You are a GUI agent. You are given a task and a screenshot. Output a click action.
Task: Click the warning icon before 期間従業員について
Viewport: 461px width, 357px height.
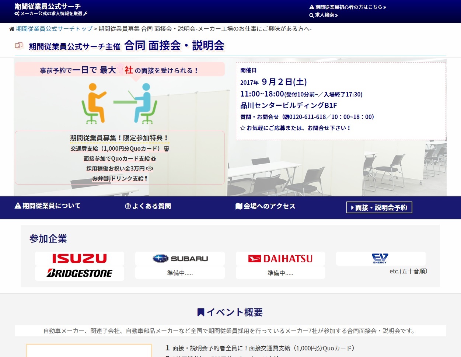pyautogui.click(x=17, y=206)
